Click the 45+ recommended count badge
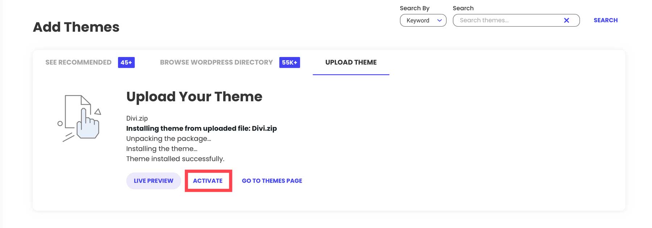The width and height of the screenshot is (652, 228). tap(126, 62)
